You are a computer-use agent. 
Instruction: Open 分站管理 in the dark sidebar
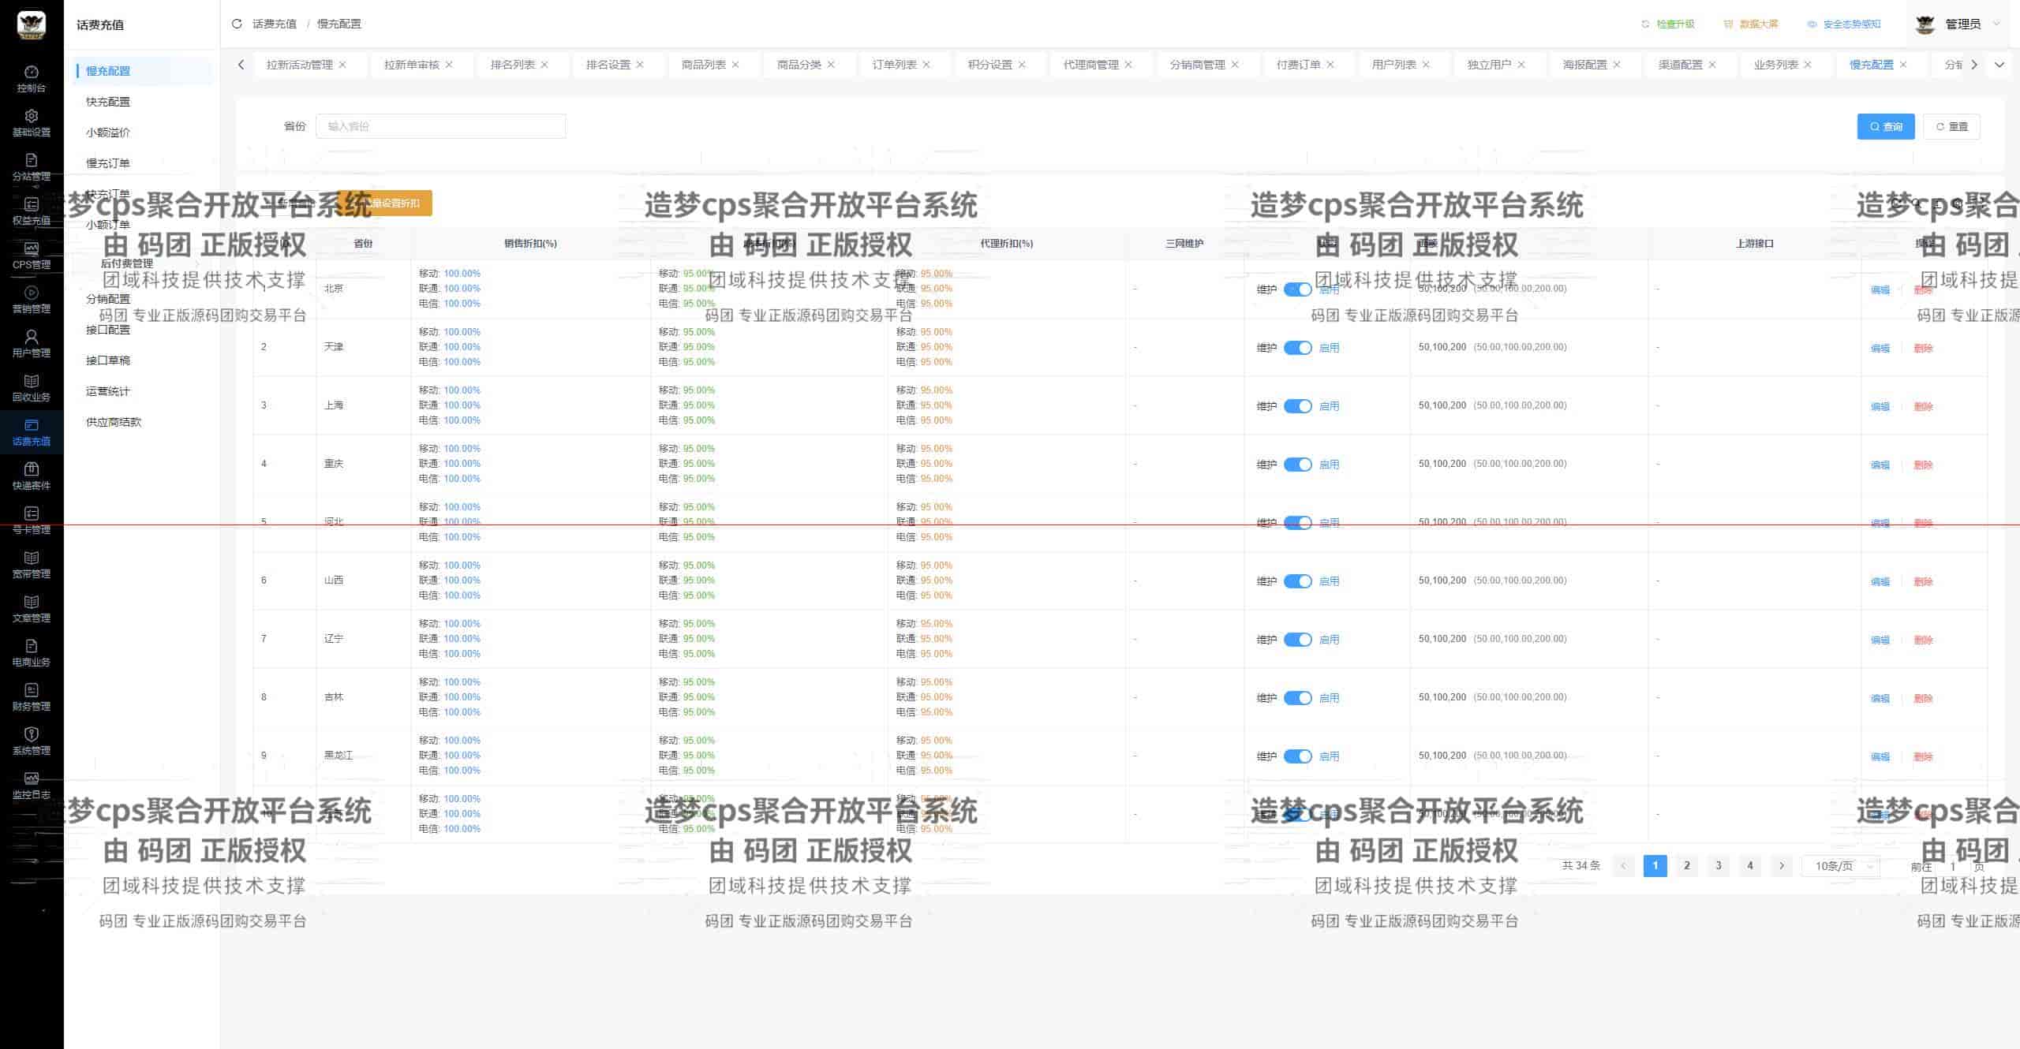click(x=32, y=167)
